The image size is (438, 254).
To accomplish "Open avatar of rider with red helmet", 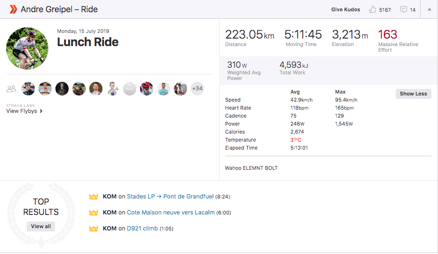I will tap(146, 89).
